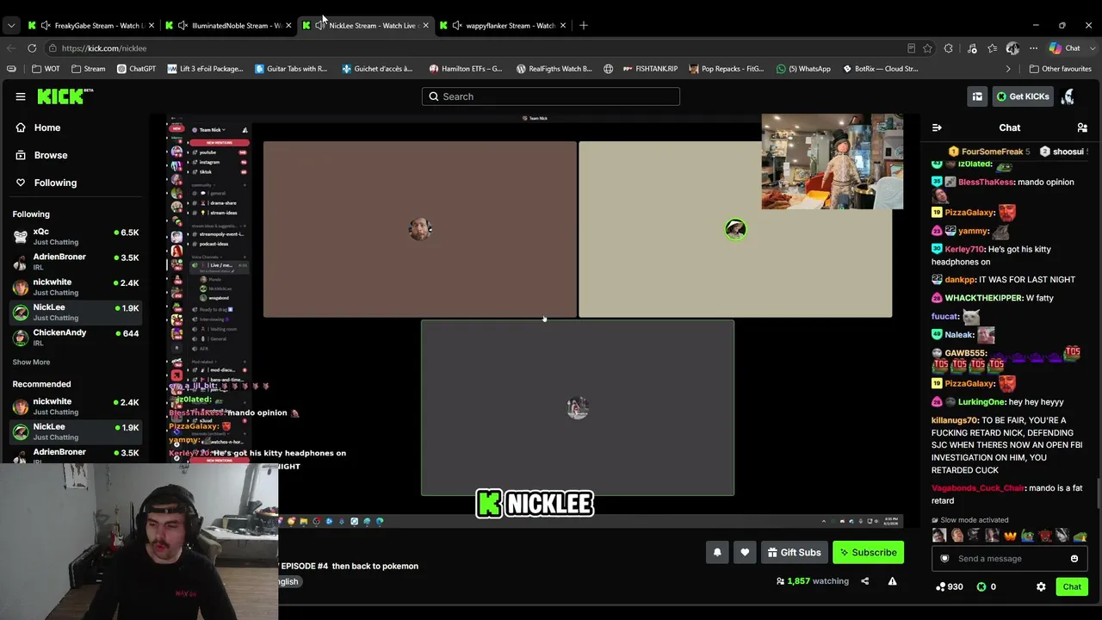
Task: Go to Kick home via the logo
Action: [65, 96]
